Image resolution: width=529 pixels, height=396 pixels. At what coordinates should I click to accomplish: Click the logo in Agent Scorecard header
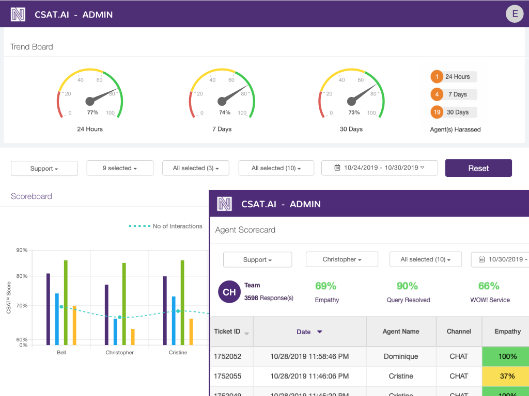point(225,204)
